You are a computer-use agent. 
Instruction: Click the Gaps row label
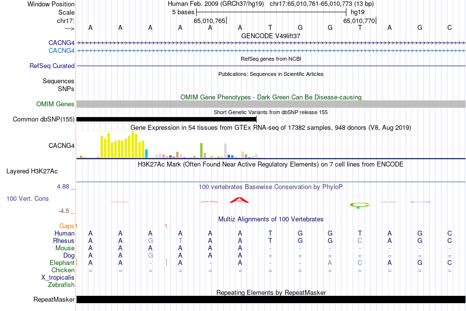(67, 226)
